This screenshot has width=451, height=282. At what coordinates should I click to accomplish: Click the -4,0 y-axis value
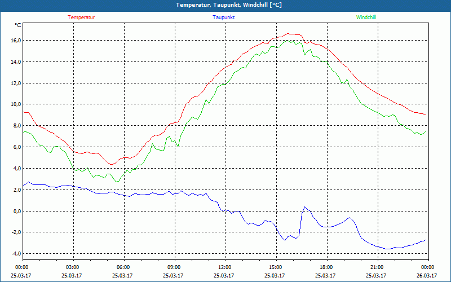[16, 254]
